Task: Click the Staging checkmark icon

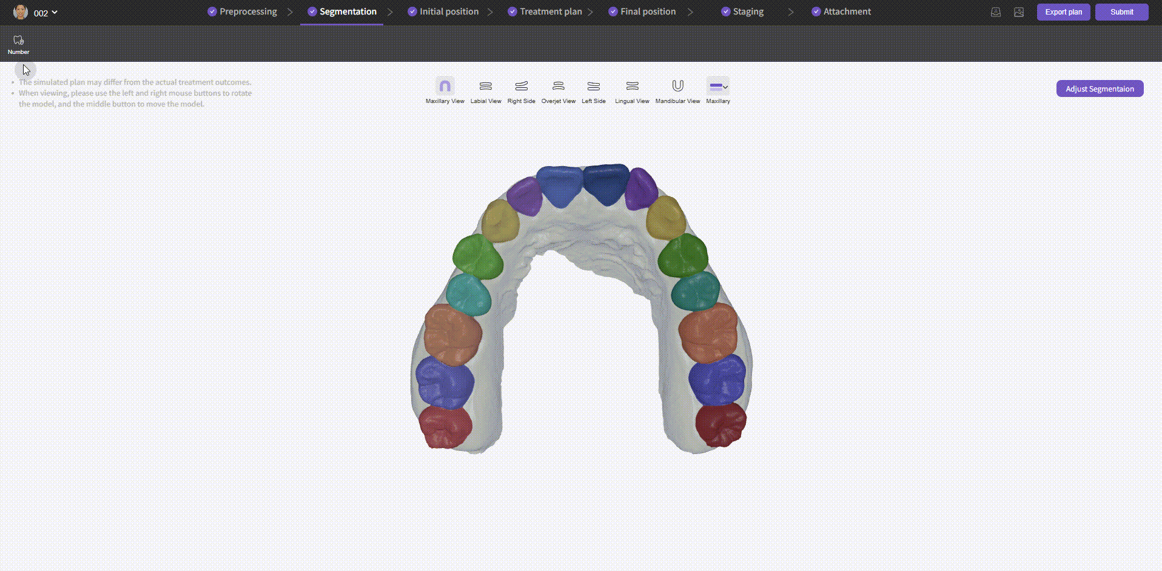Action: 725,12
